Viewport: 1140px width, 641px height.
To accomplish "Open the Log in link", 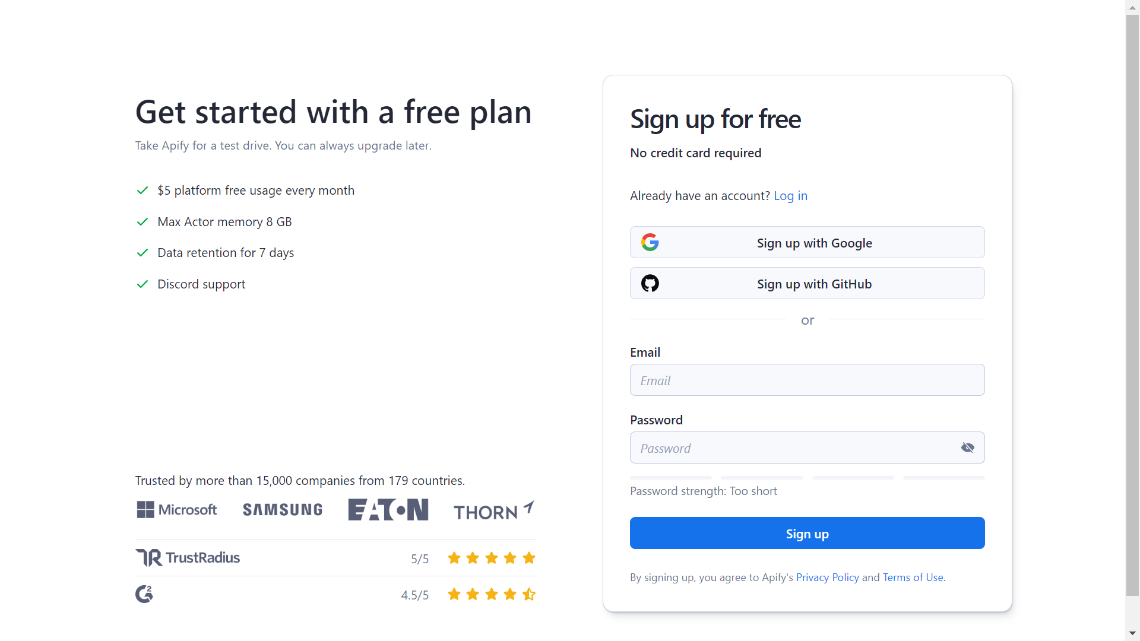I will tap(790, 196).
